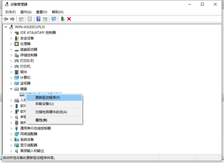Click the IDE ATA/ATAPI 控制器 icon
The width and height of the screenshot is (224, 163).
[17, 33]
